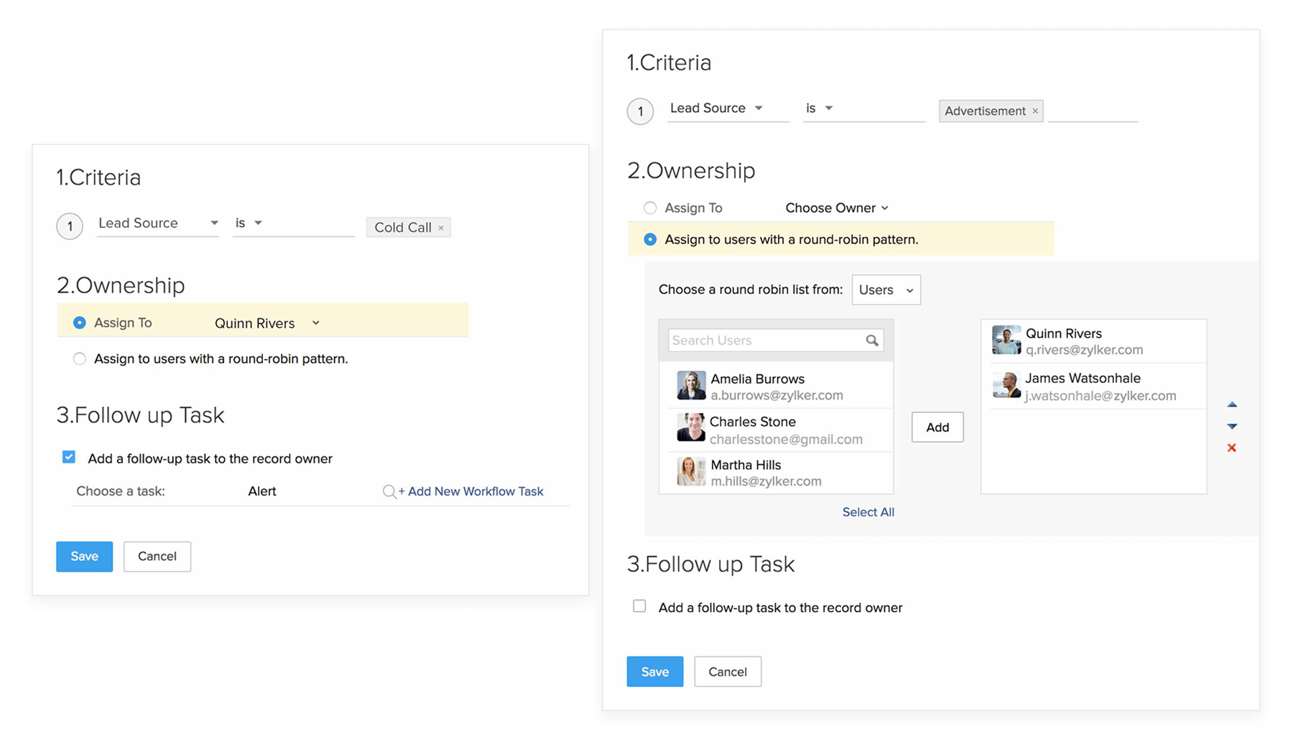The height and width of the screenshot is (740, 1293).
Task: Click m.hills@zylker.com email text
Action: click(x=766, y=481)
